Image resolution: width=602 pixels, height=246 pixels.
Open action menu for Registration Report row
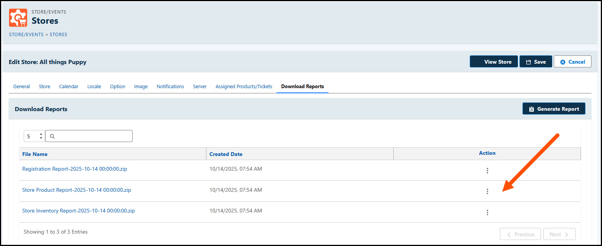tap(487, 171)
